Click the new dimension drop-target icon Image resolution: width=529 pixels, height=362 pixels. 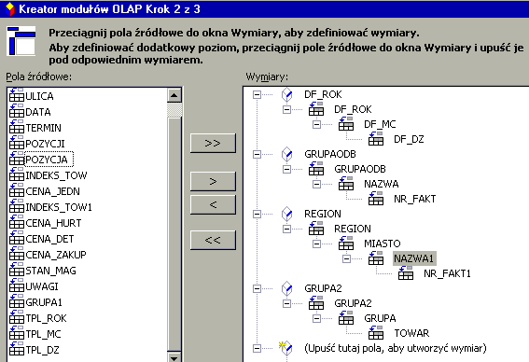tap(285, 348)
